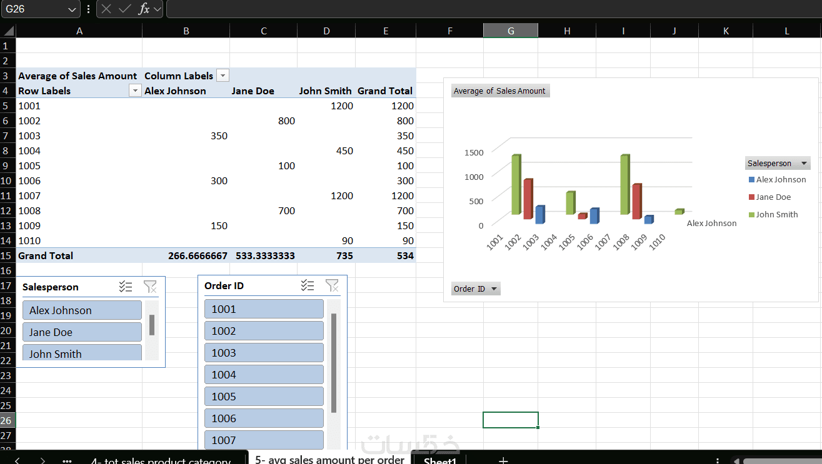Image resolution: width=822 pixels, height=464 pixels.
Task: Toggle Alex Johnson slicer item
Action: click(x=82, y=310)
